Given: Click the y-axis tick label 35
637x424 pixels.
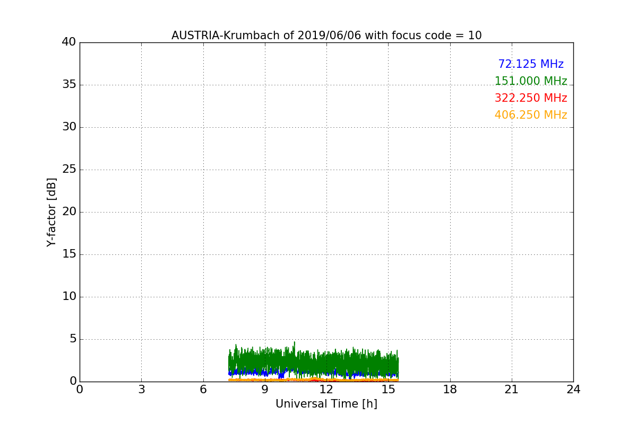Looking at the screenshot, I should (x=69, y=85).
